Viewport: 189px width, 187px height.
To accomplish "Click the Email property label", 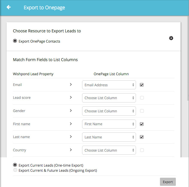I will tap(17, 85).
